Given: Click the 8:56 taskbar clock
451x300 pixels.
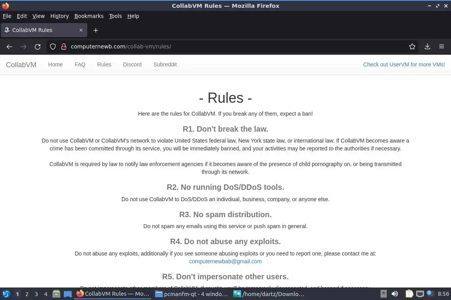Looking at the screenshot, I should [x=443, y=294].
